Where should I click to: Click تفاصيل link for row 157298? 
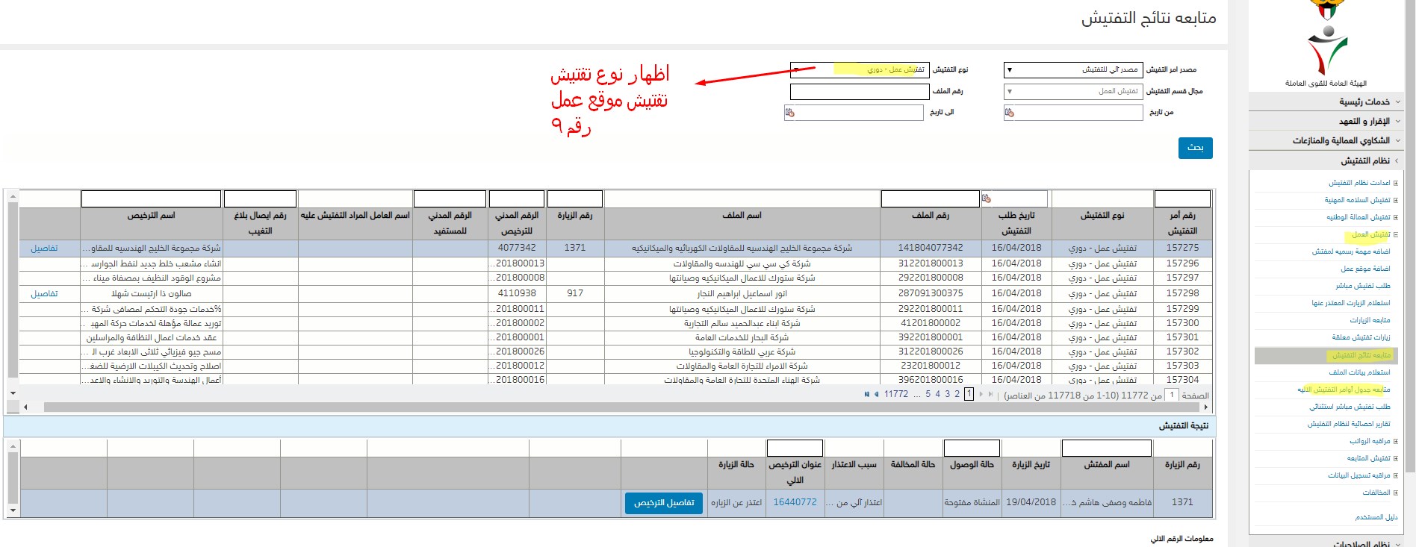(x=44, y=294)
